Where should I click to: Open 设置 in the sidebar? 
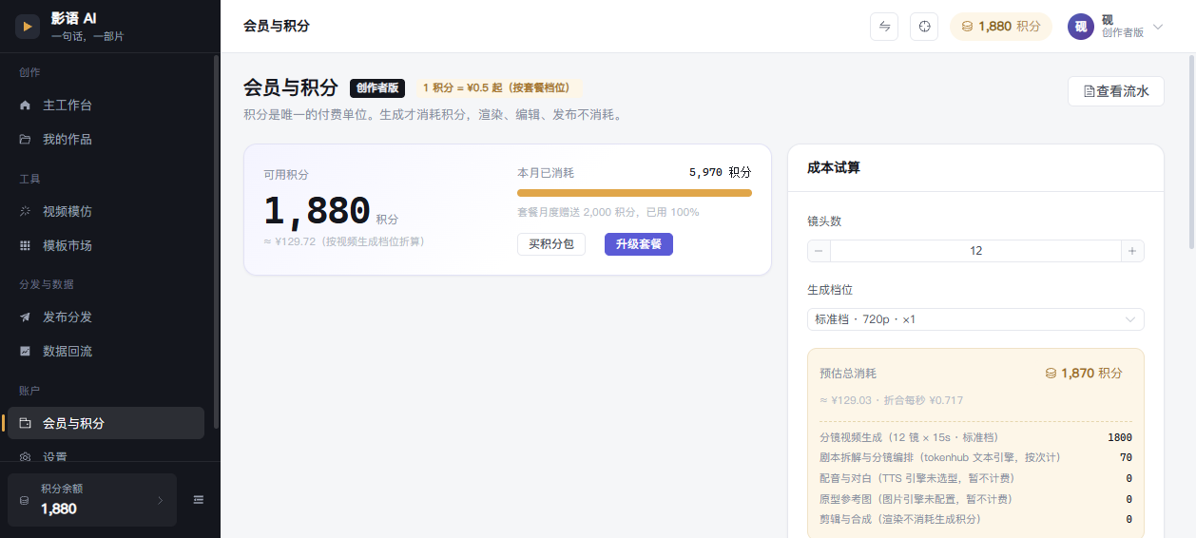pos(106,454)
